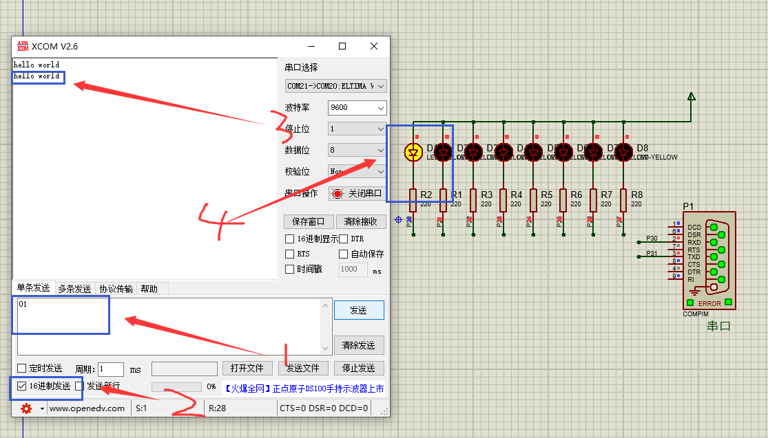Screen dimensions: 768x438
Task: Click the ground symbol on COMPIM
Action: (x=694, y=290)
